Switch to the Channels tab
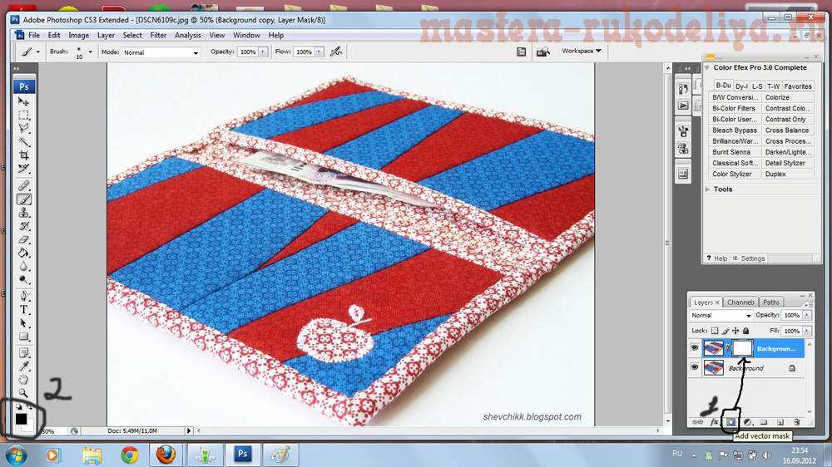The width and height of the screenshot is (832, 467). (x=740, y=302)
